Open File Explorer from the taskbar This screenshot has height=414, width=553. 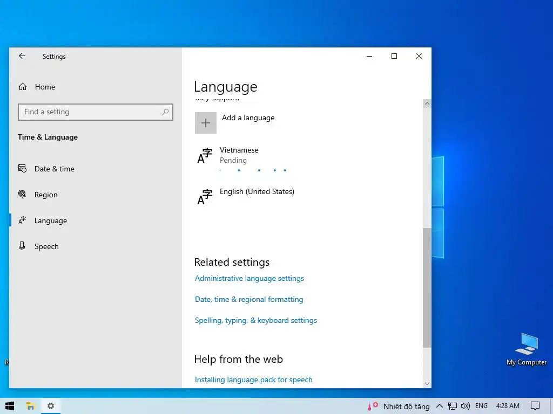pos(30,406)
